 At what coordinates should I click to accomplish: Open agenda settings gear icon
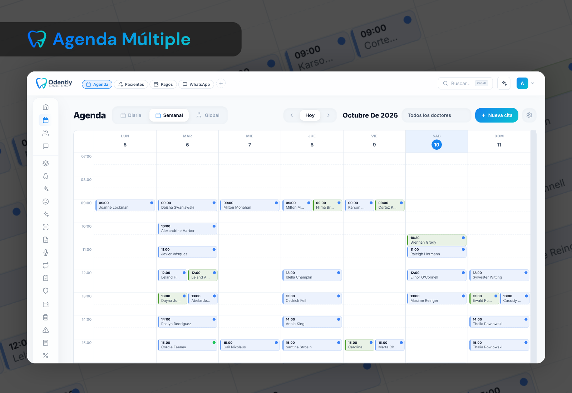tap(529, 115)
